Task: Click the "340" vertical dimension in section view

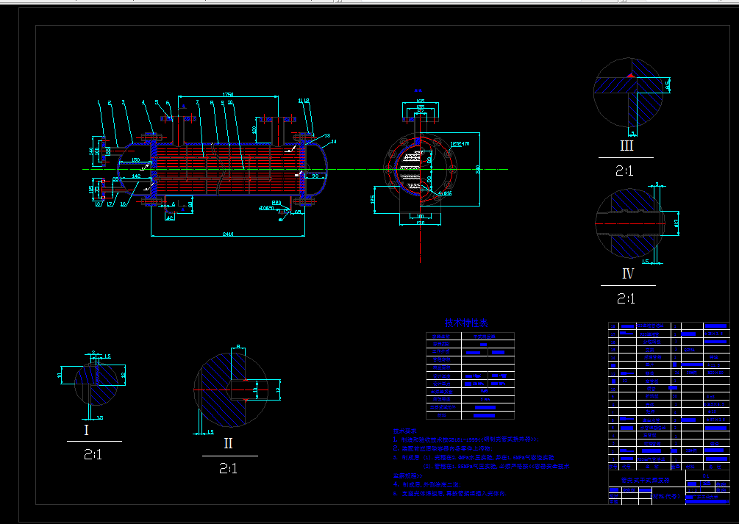Action: point(477,169)
